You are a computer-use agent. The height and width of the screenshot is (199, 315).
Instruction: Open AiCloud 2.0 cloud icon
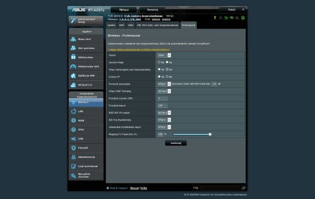[73, 84]
